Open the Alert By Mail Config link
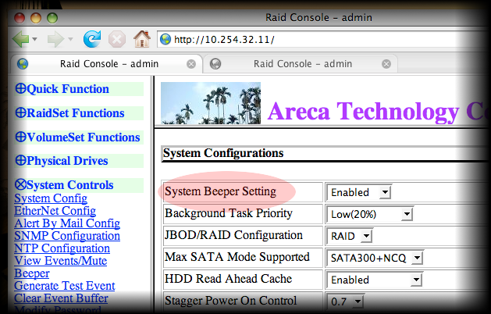This screenshot has height=314, width=491. coord(67,223)
